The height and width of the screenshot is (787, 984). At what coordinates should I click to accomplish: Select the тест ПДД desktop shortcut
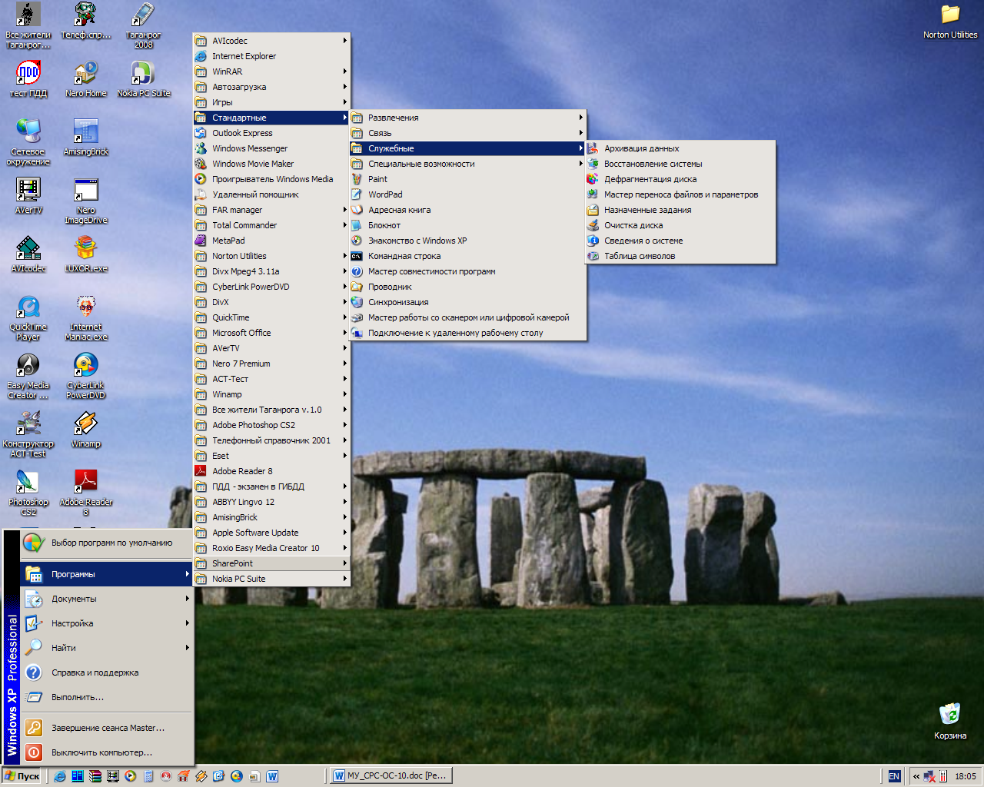coord(28,79)
